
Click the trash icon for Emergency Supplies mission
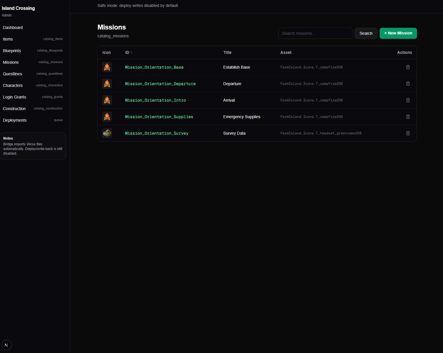[x=408, y=117]
